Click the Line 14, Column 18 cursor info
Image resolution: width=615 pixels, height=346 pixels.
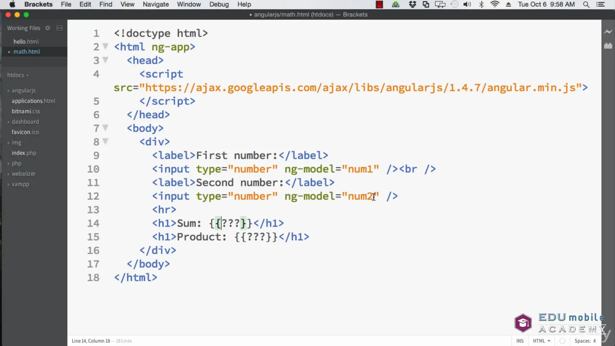tap(91, 341)
